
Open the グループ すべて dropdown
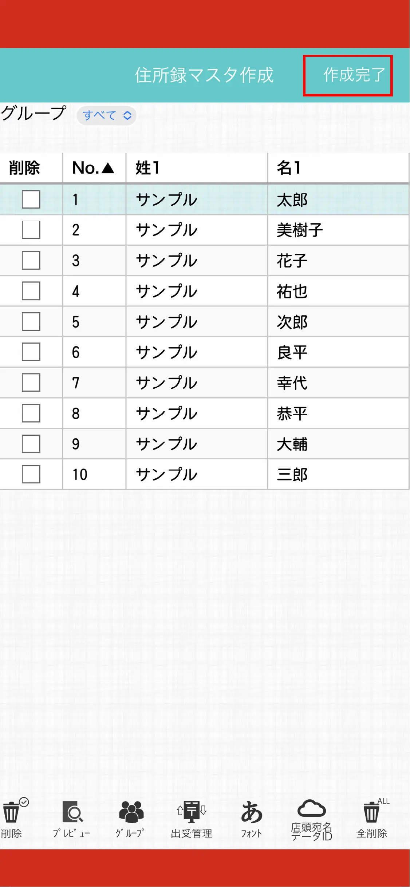(x=107, y=116)
